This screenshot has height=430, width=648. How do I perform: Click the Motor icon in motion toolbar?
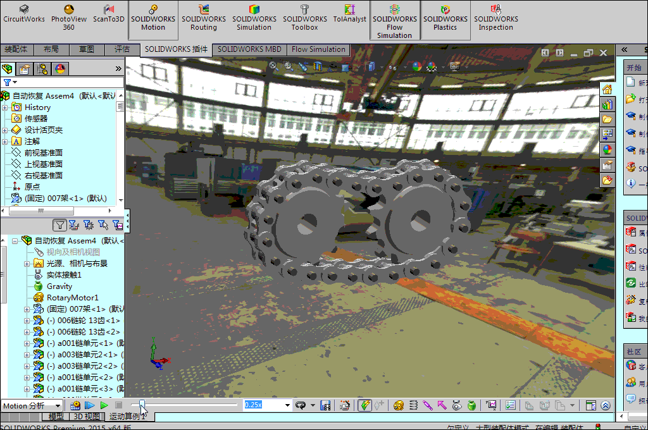(x=399, y=405)
